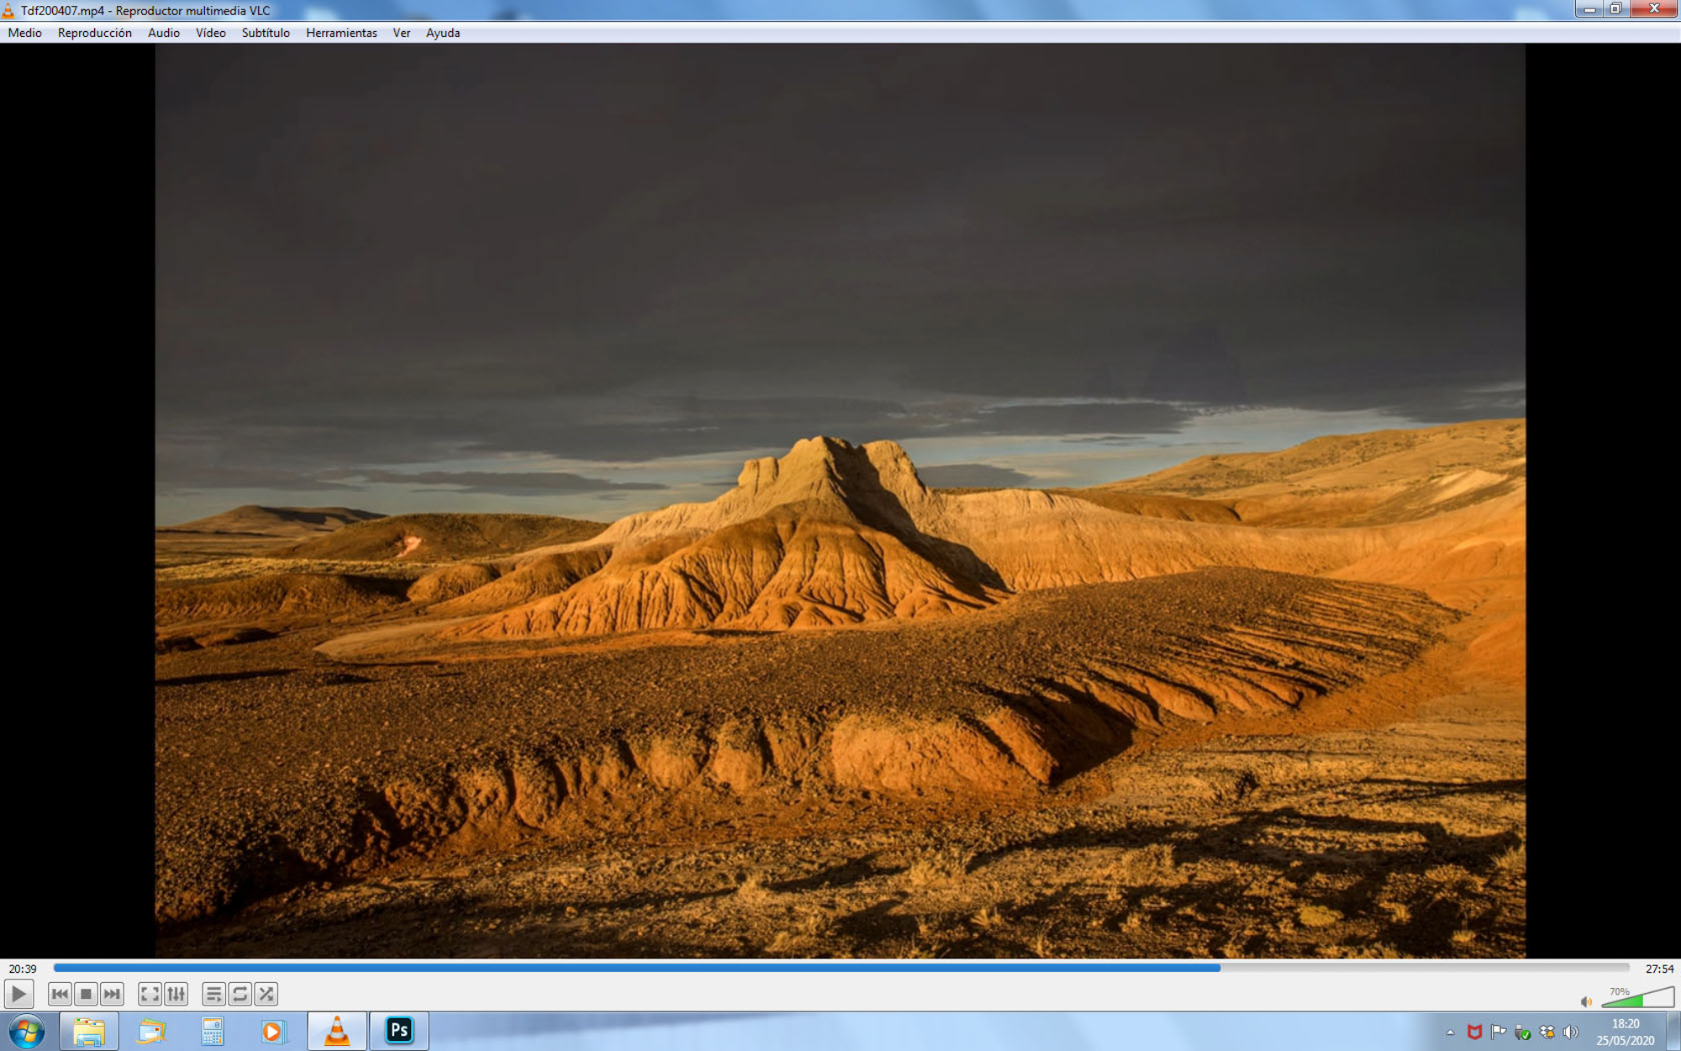Select VLC cone taskbar button

click(337, 1032)
